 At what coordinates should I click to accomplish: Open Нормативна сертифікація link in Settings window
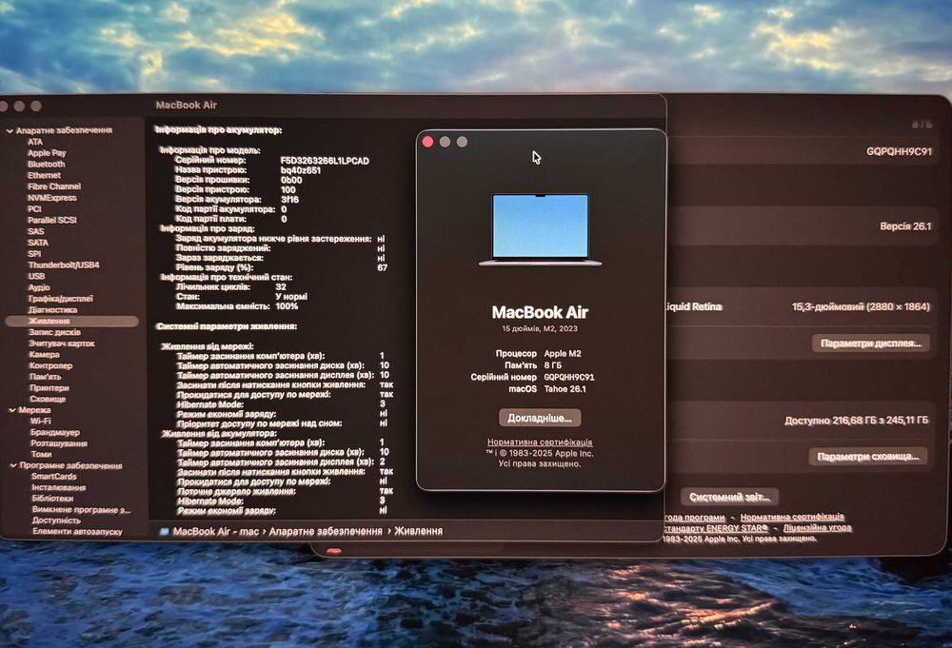(792, 517)
